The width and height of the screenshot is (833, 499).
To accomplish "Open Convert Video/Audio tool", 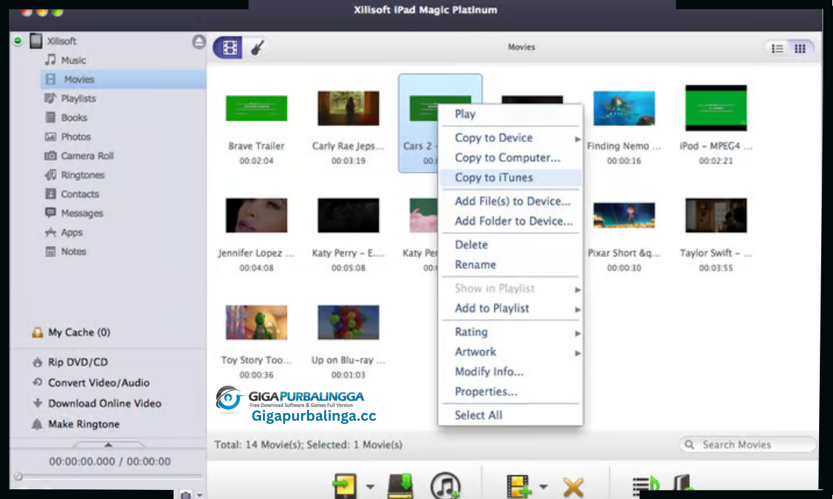I will [90, 383].
